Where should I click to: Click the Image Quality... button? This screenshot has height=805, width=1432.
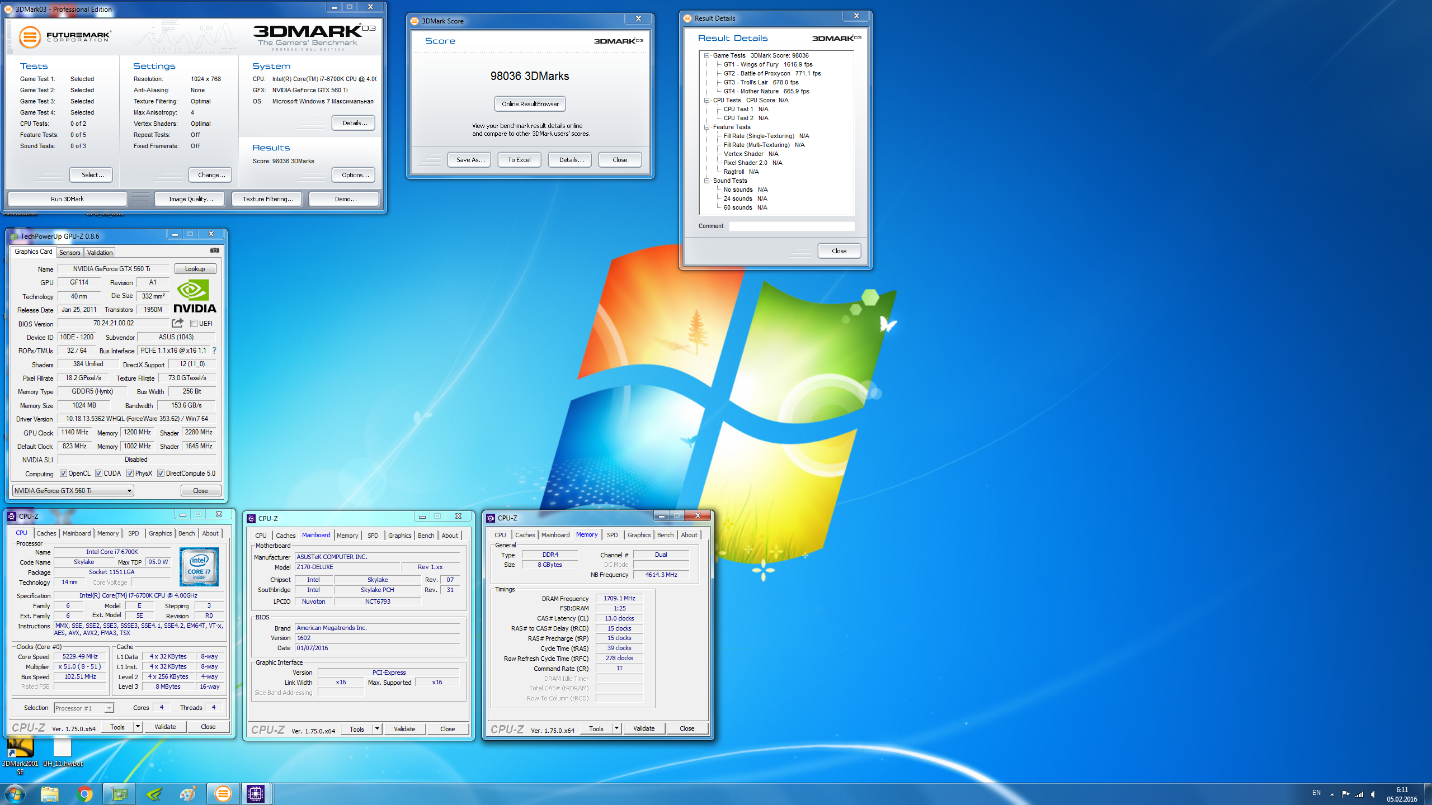coord(191,199)
